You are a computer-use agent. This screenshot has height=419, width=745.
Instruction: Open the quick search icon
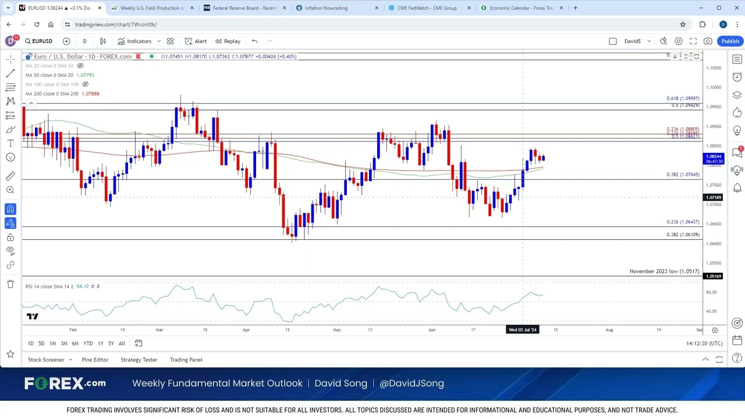(x=664, y=41)
